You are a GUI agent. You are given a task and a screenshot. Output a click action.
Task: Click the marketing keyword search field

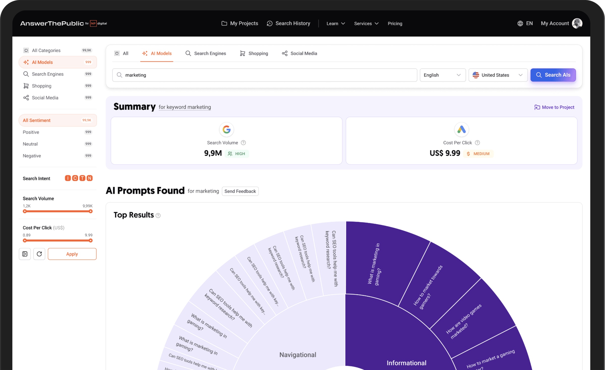(x=265, y=75)
